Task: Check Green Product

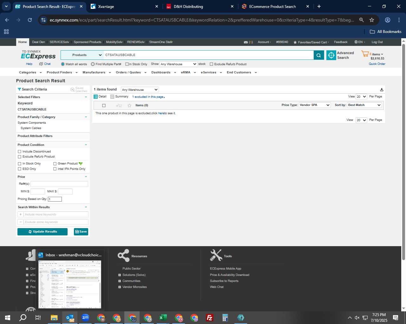Action: click(55, 164)
